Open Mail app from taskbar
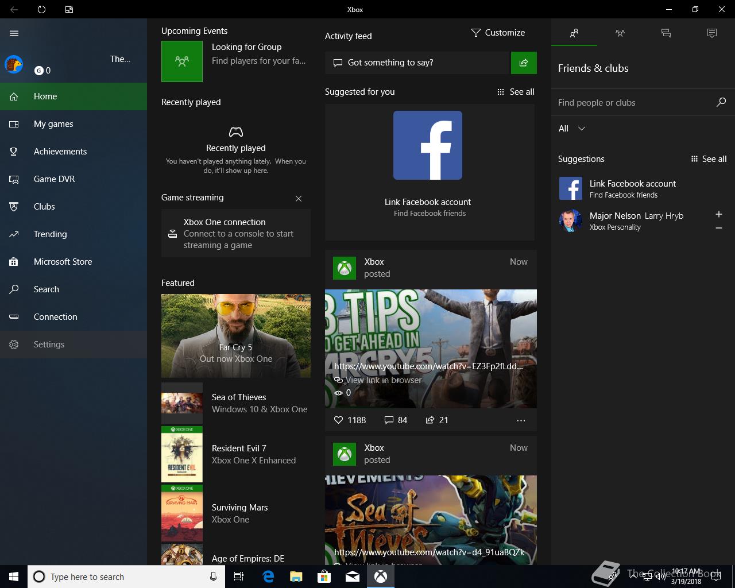The width and height of the screenshot is (735, 588). coord(353,577)
